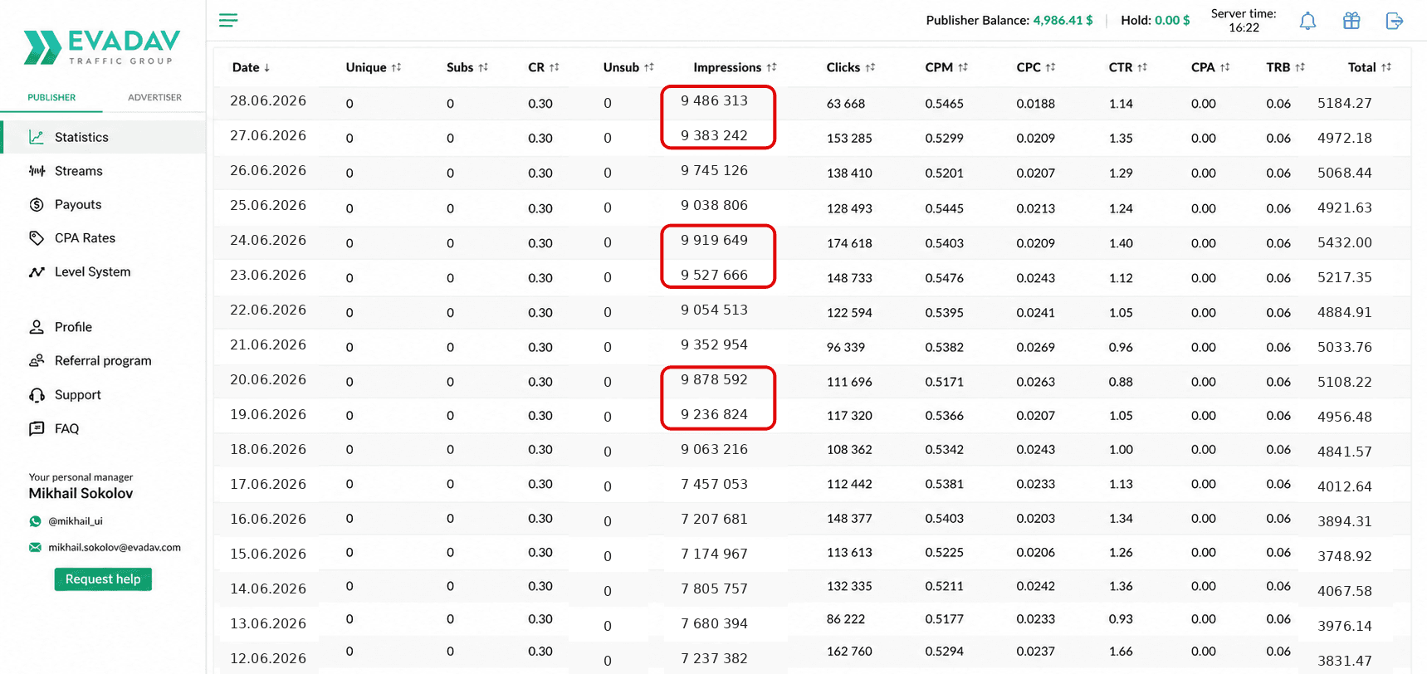This screenshot has width=1427, height=674.
Task: Click impressions value 9 745 126
Action: tap(715, 170)
